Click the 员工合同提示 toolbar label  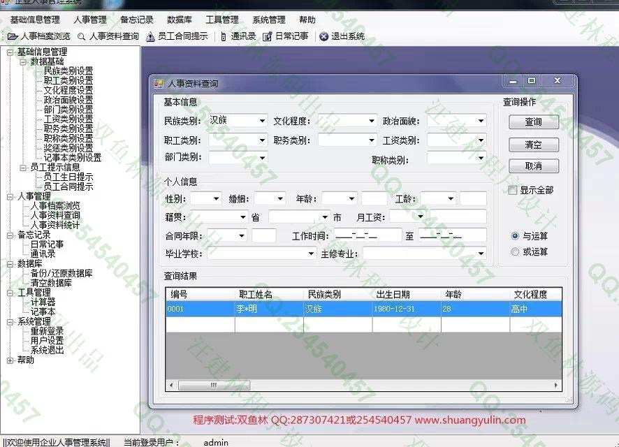click(183, 36)
